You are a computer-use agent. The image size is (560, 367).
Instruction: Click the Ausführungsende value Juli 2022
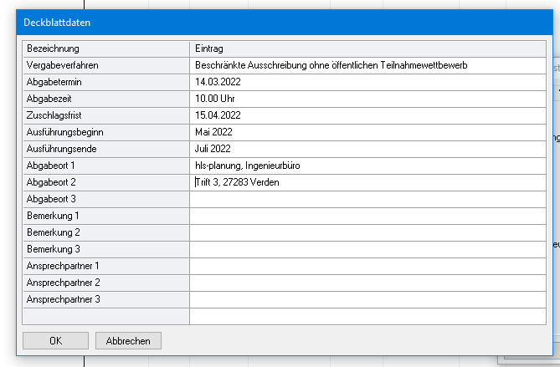coord(367,149)
